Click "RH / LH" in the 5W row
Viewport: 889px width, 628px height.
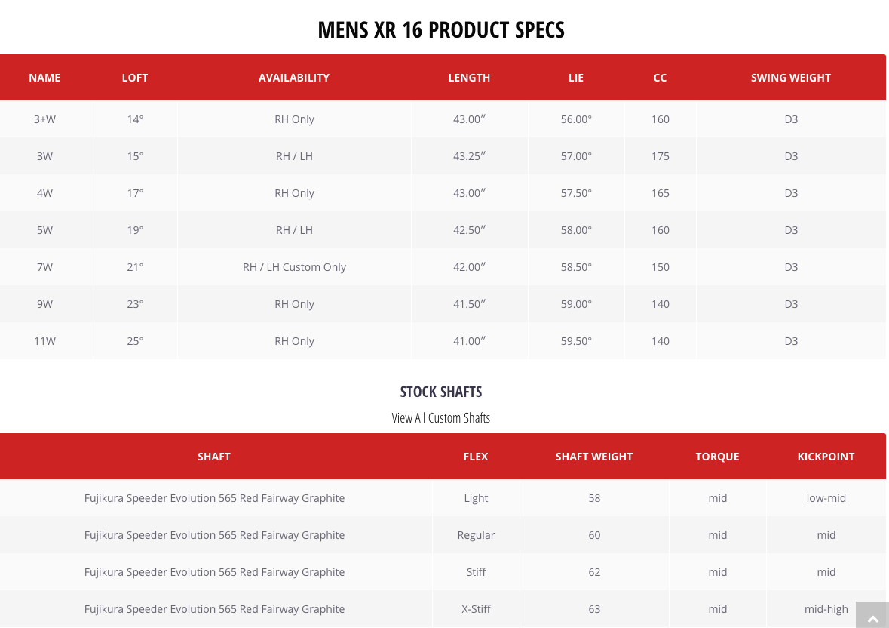tap(294, 229)
